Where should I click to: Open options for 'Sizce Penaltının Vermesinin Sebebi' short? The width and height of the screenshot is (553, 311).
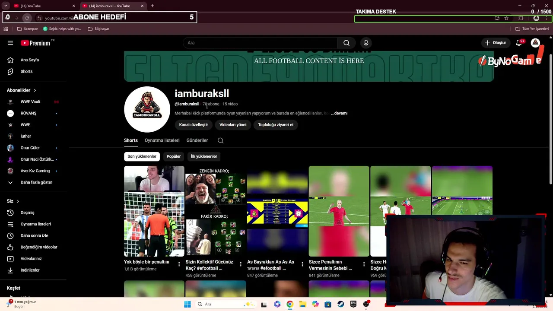(x=364, y=264)
